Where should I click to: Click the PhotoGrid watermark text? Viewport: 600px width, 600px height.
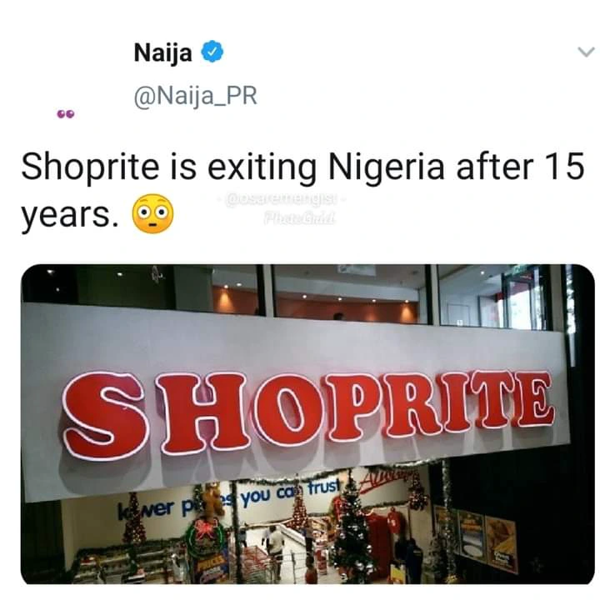pos(300,219)
